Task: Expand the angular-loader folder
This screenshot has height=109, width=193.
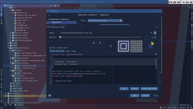Action: [11, 33]
